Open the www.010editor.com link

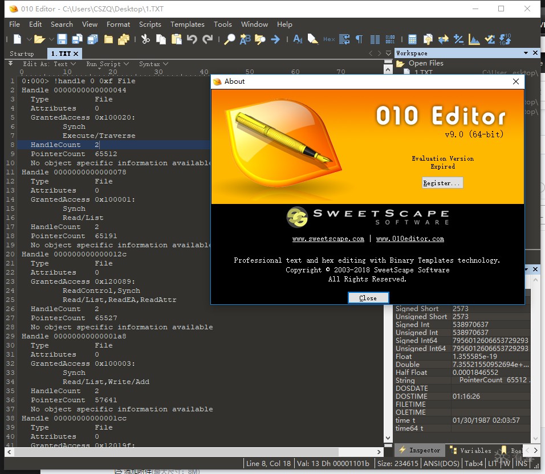tap(410, 239)
